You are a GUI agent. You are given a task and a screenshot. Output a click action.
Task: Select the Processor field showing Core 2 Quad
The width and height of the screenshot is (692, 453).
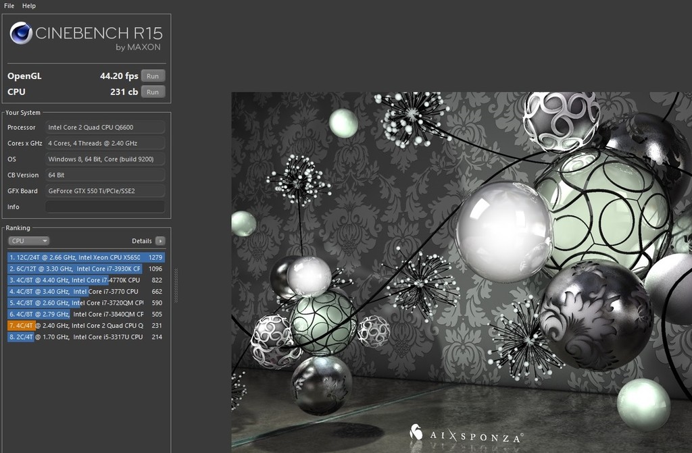105,128
